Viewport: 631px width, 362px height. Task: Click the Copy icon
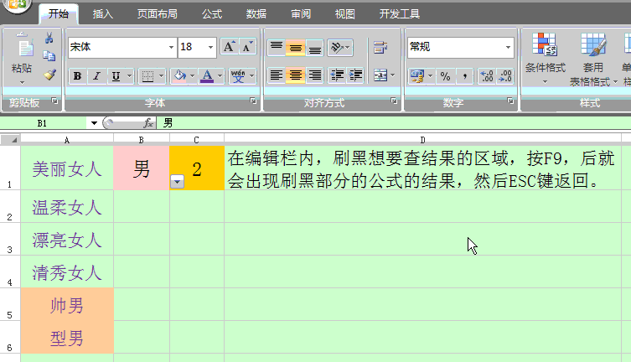pos(49,56)
